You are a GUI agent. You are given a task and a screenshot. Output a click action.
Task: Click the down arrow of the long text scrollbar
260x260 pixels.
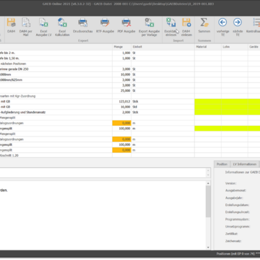[208, 248]
